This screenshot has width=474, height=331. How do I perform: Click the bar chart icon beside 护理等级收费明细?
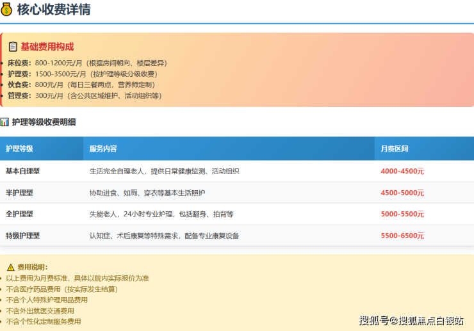[x=4, y=122]
